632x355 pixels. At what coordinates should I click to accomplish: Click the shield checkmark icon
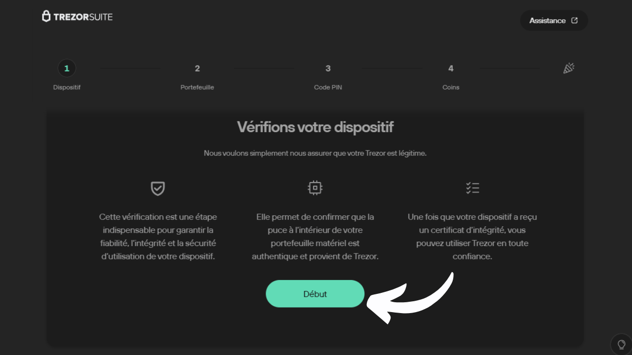[x=158, y=188]
